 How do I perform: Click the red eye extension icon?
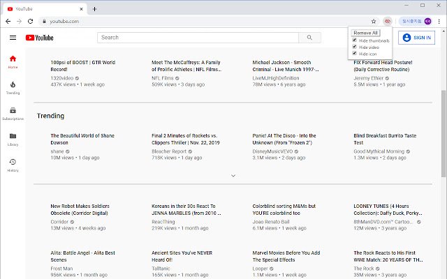pos(388,22)
